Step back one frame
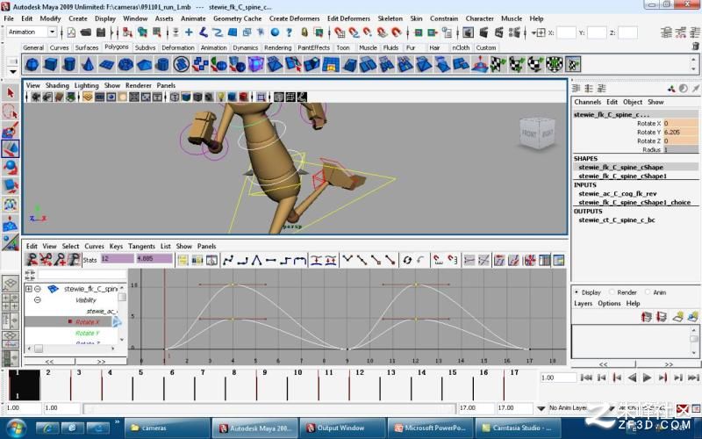The height and width of the screenshot is (439, 702). click(x=601, y=378)
